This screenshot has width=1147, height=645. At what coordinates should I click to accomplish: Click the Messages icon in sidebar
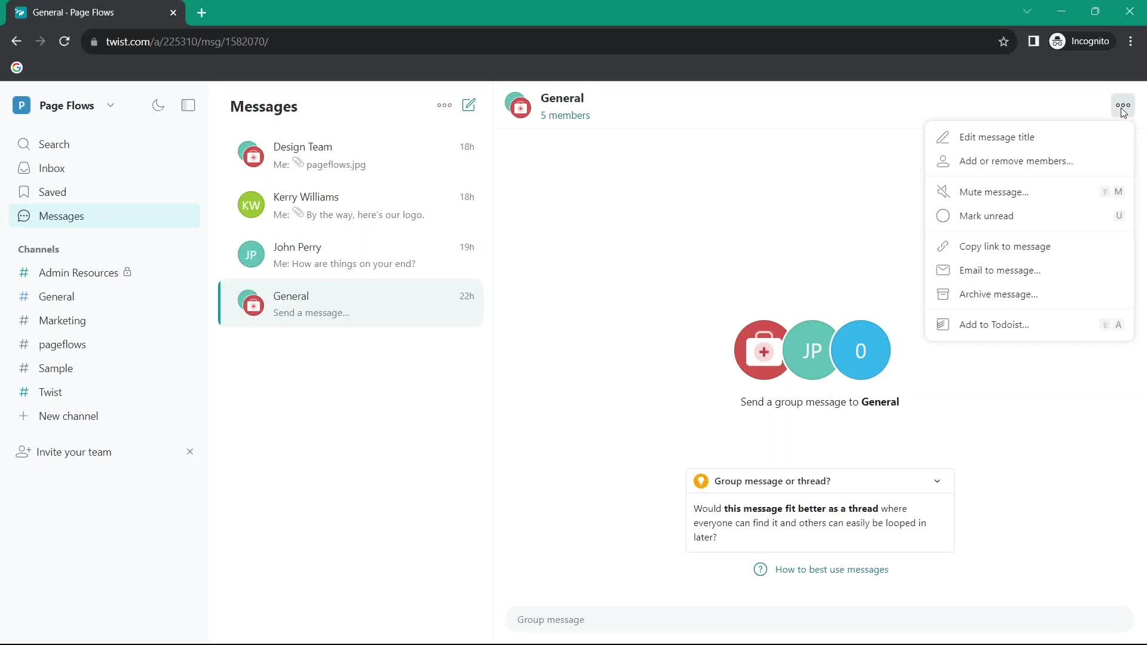[24, 216]
